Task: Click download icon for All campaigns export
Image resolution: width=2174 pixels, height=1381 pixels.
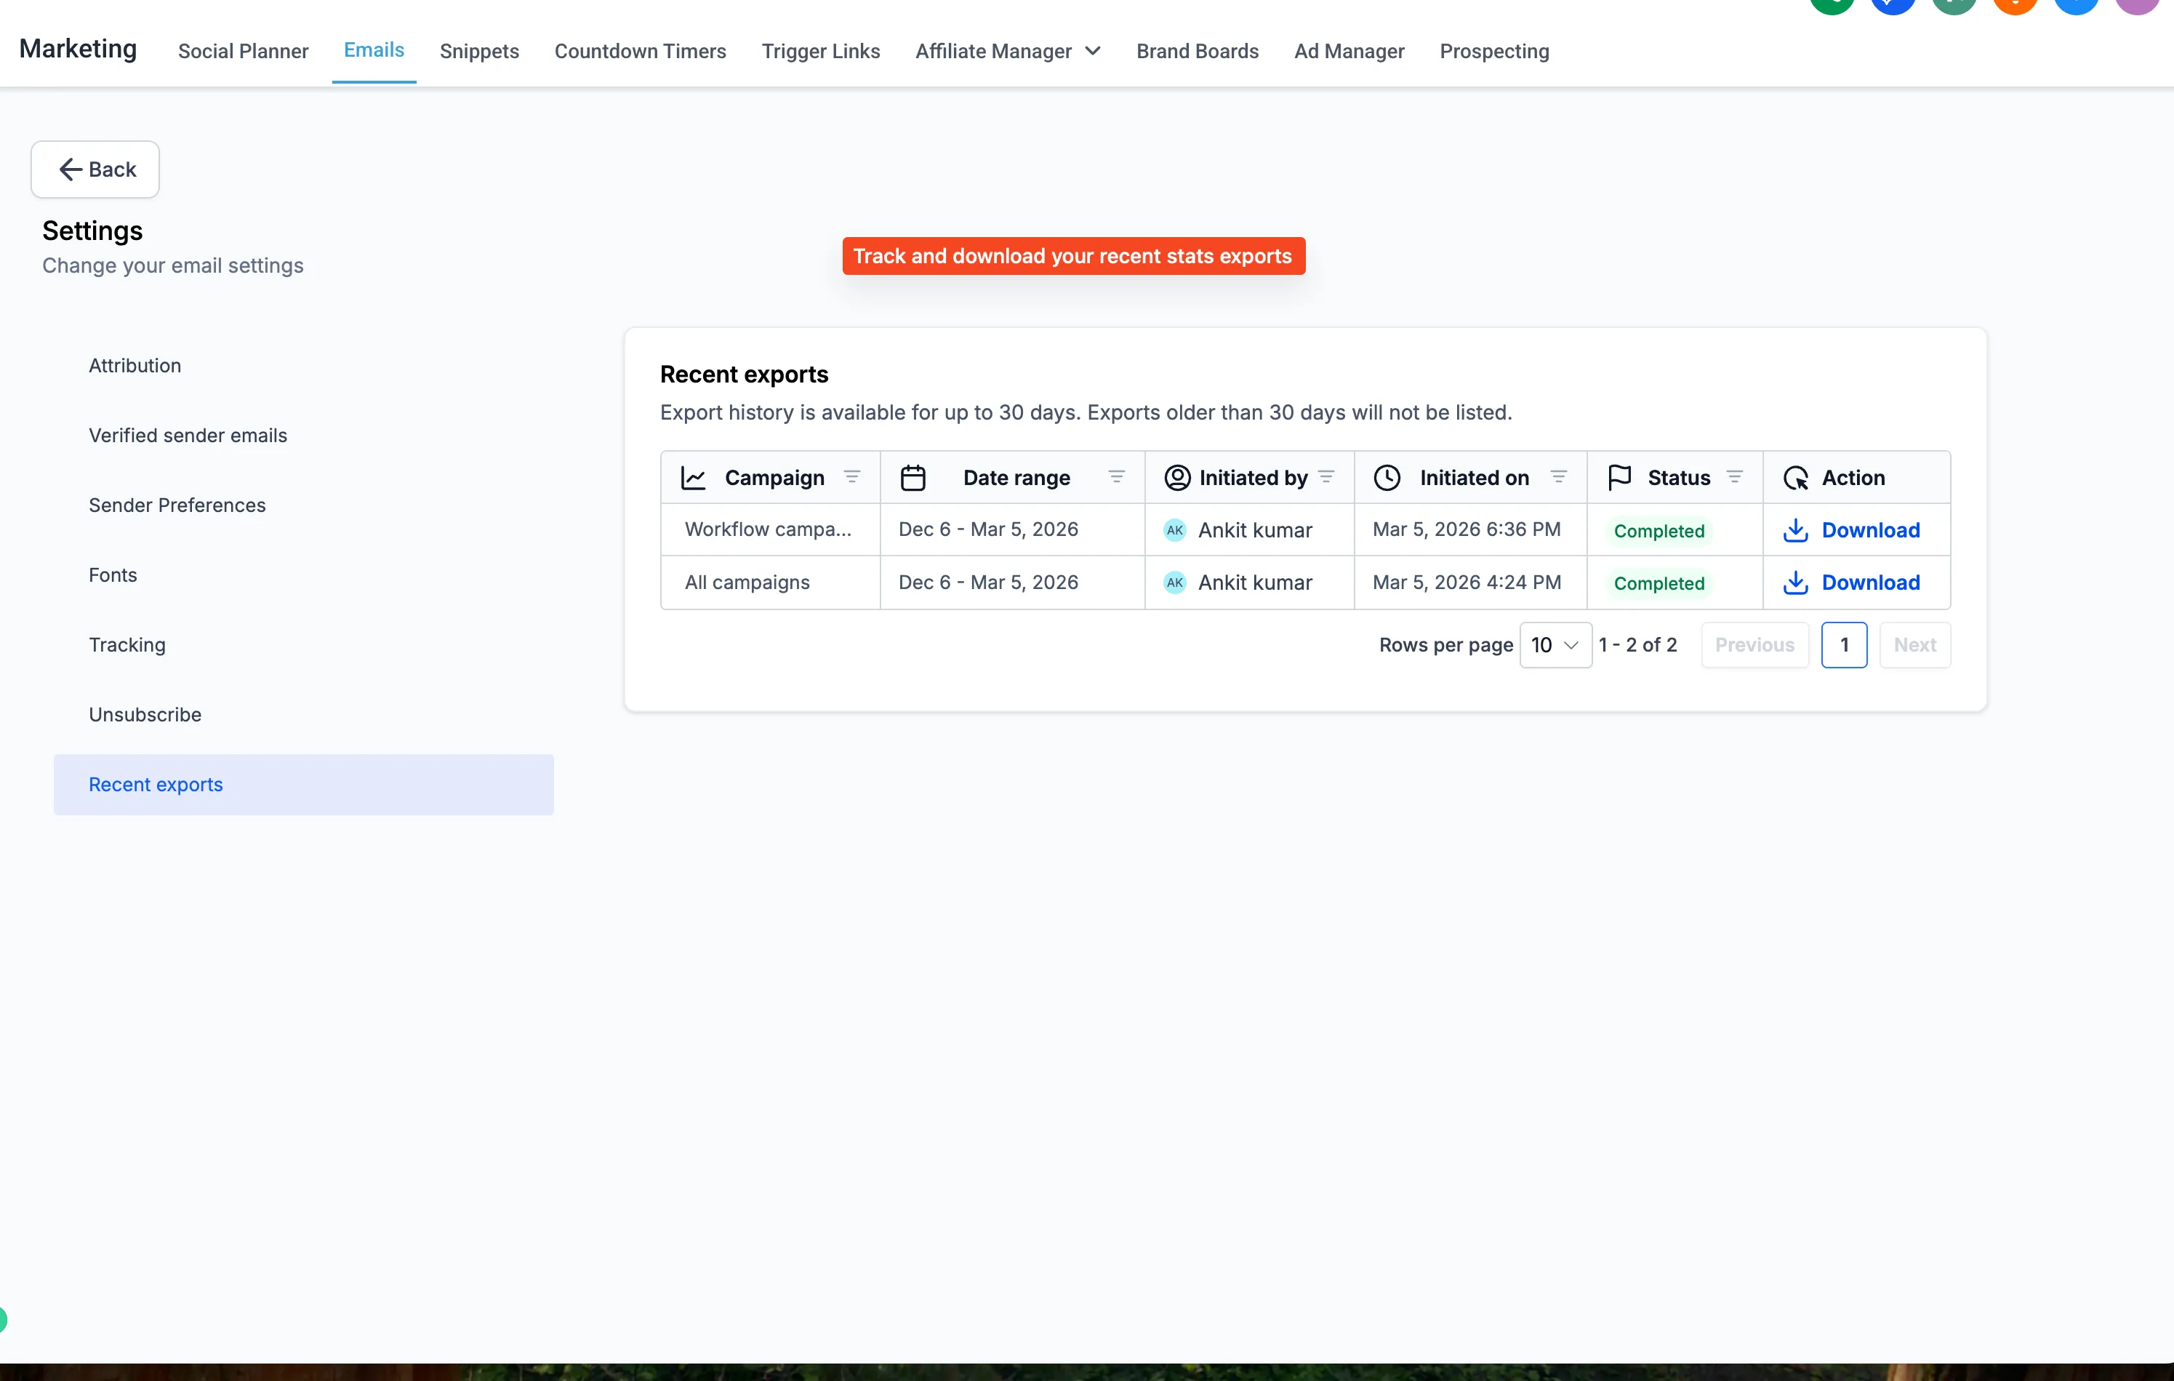Action: [x=1794, y=583]
